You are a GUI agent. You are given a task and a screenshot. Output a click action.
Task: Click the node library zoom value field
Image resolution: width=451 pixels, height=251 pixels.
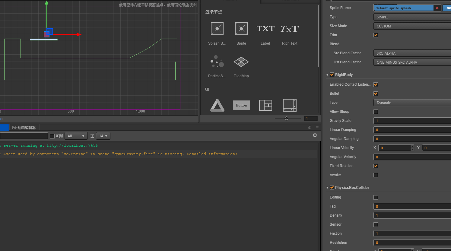click(x=311, y=119)
